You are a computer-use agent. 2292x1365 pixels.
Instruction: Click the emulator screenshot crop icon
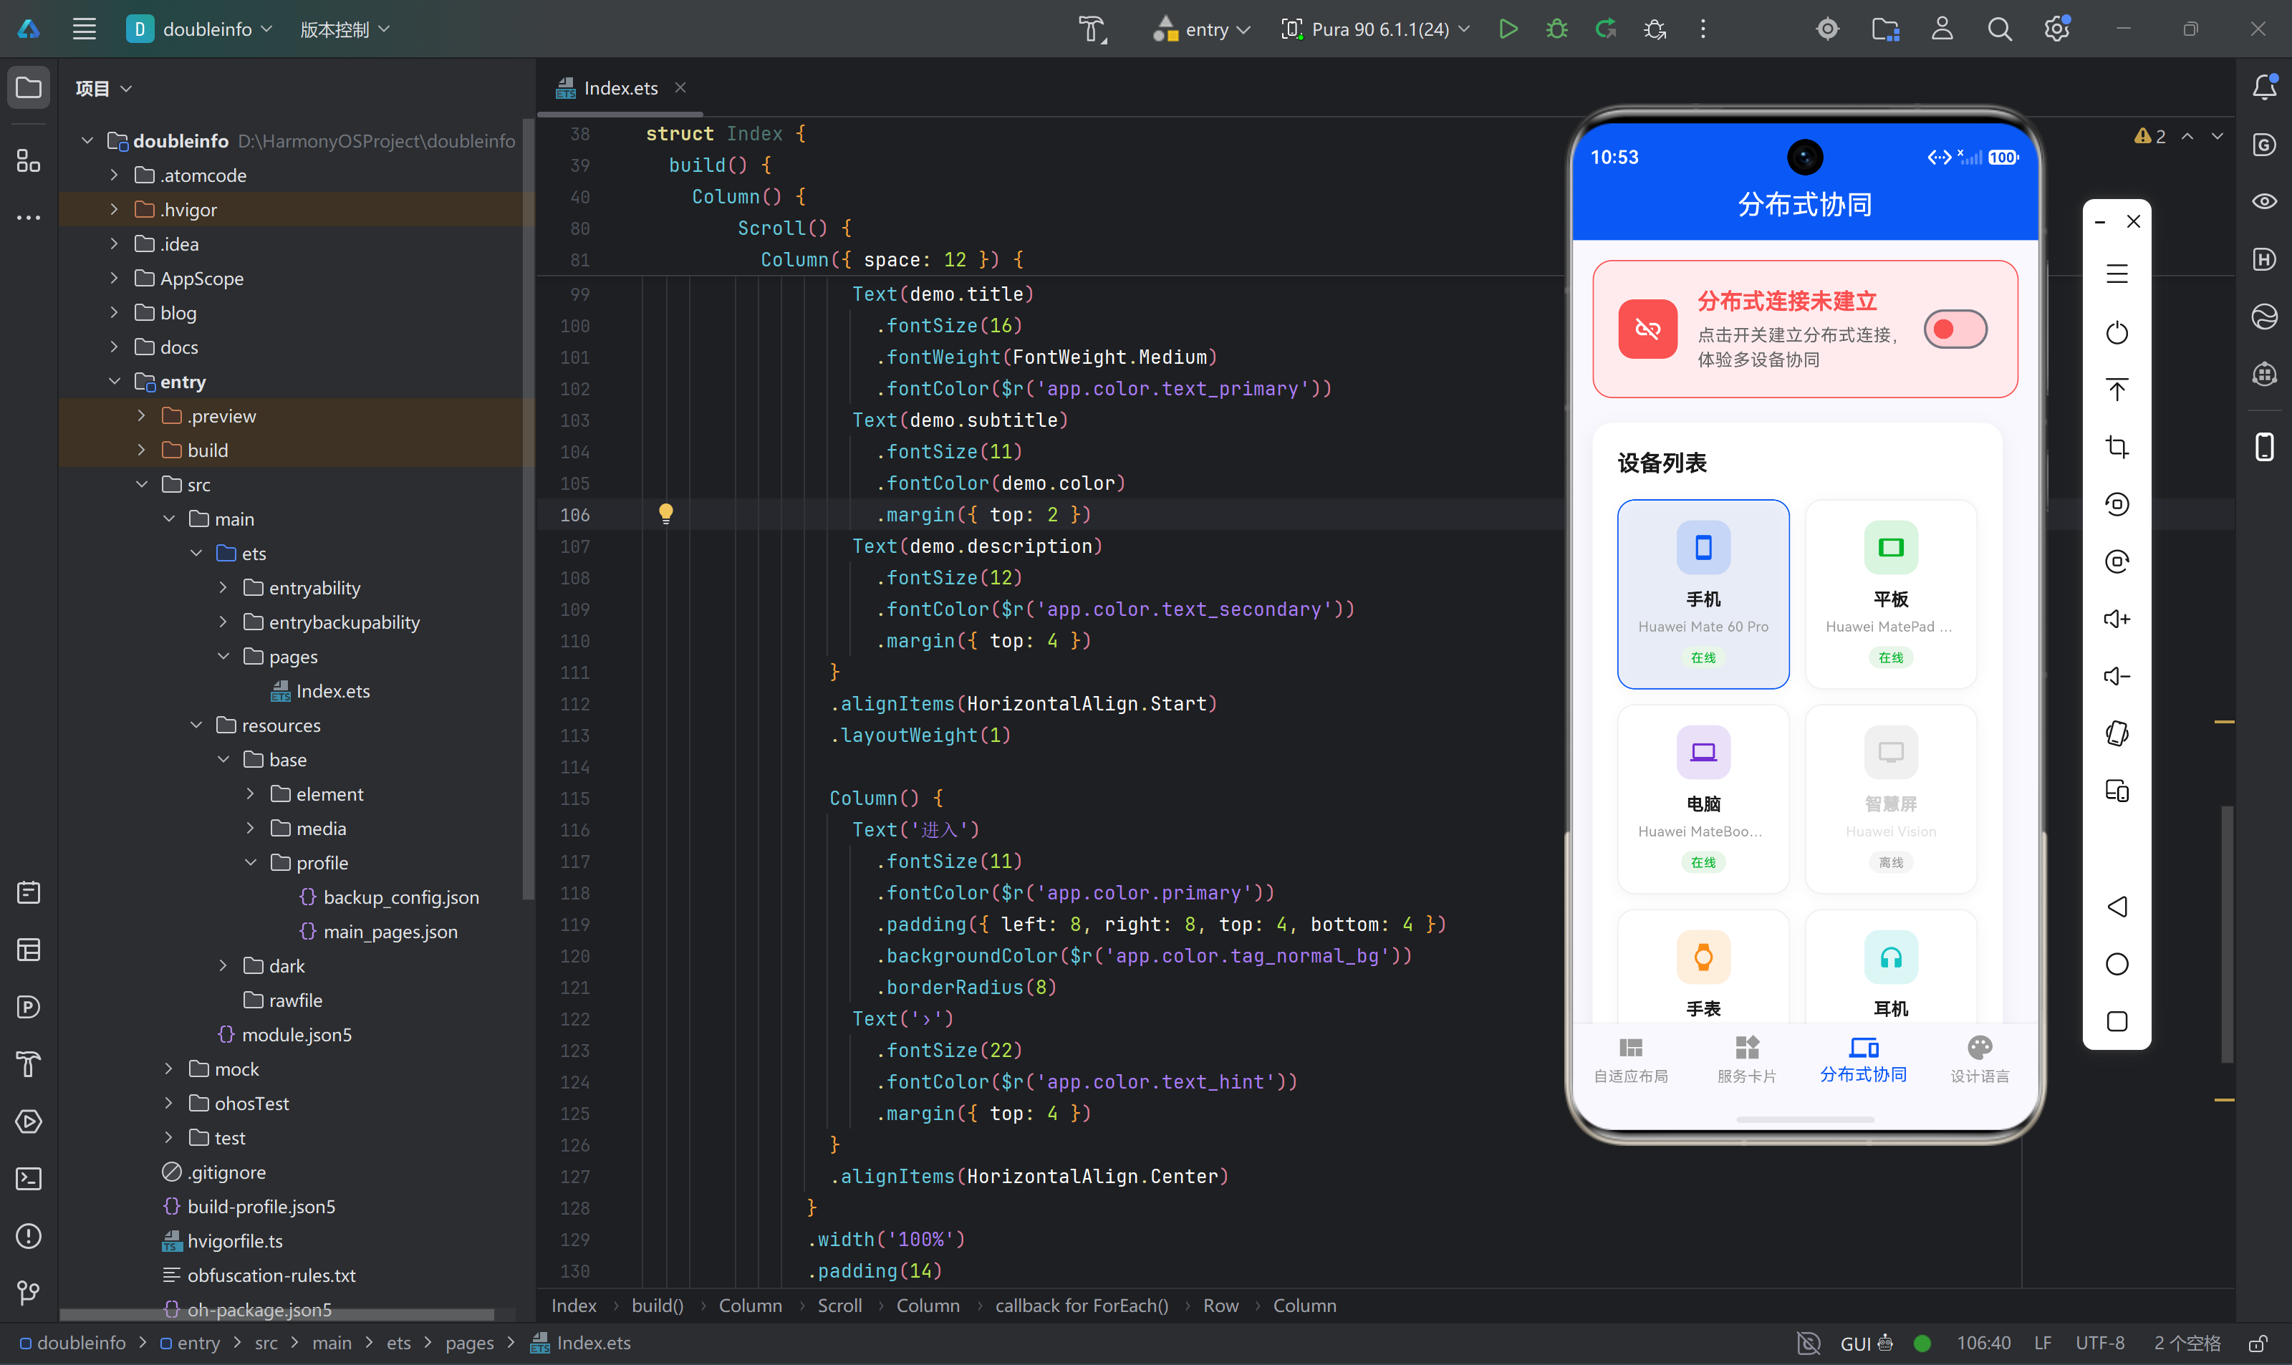2117,447
